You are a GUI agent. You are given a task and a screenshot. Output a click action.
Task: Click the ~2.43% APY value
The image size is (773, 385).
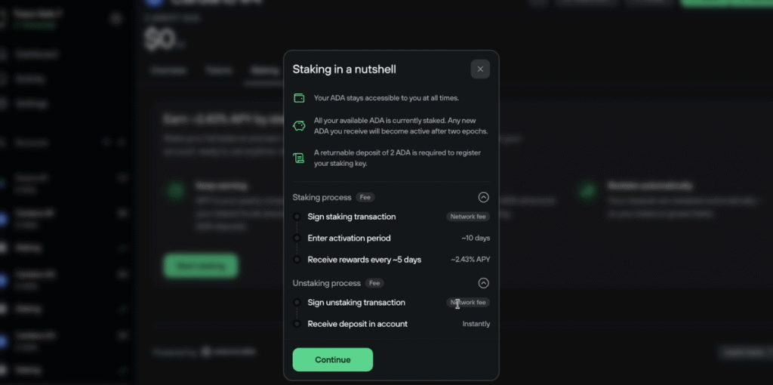click(470, 260)
